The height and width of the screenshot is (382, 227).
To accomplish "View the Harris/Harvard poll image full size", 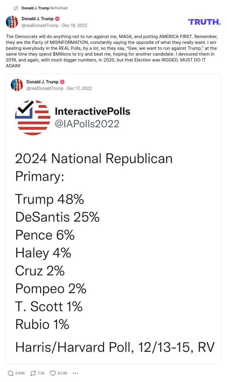I will [113, 228].
